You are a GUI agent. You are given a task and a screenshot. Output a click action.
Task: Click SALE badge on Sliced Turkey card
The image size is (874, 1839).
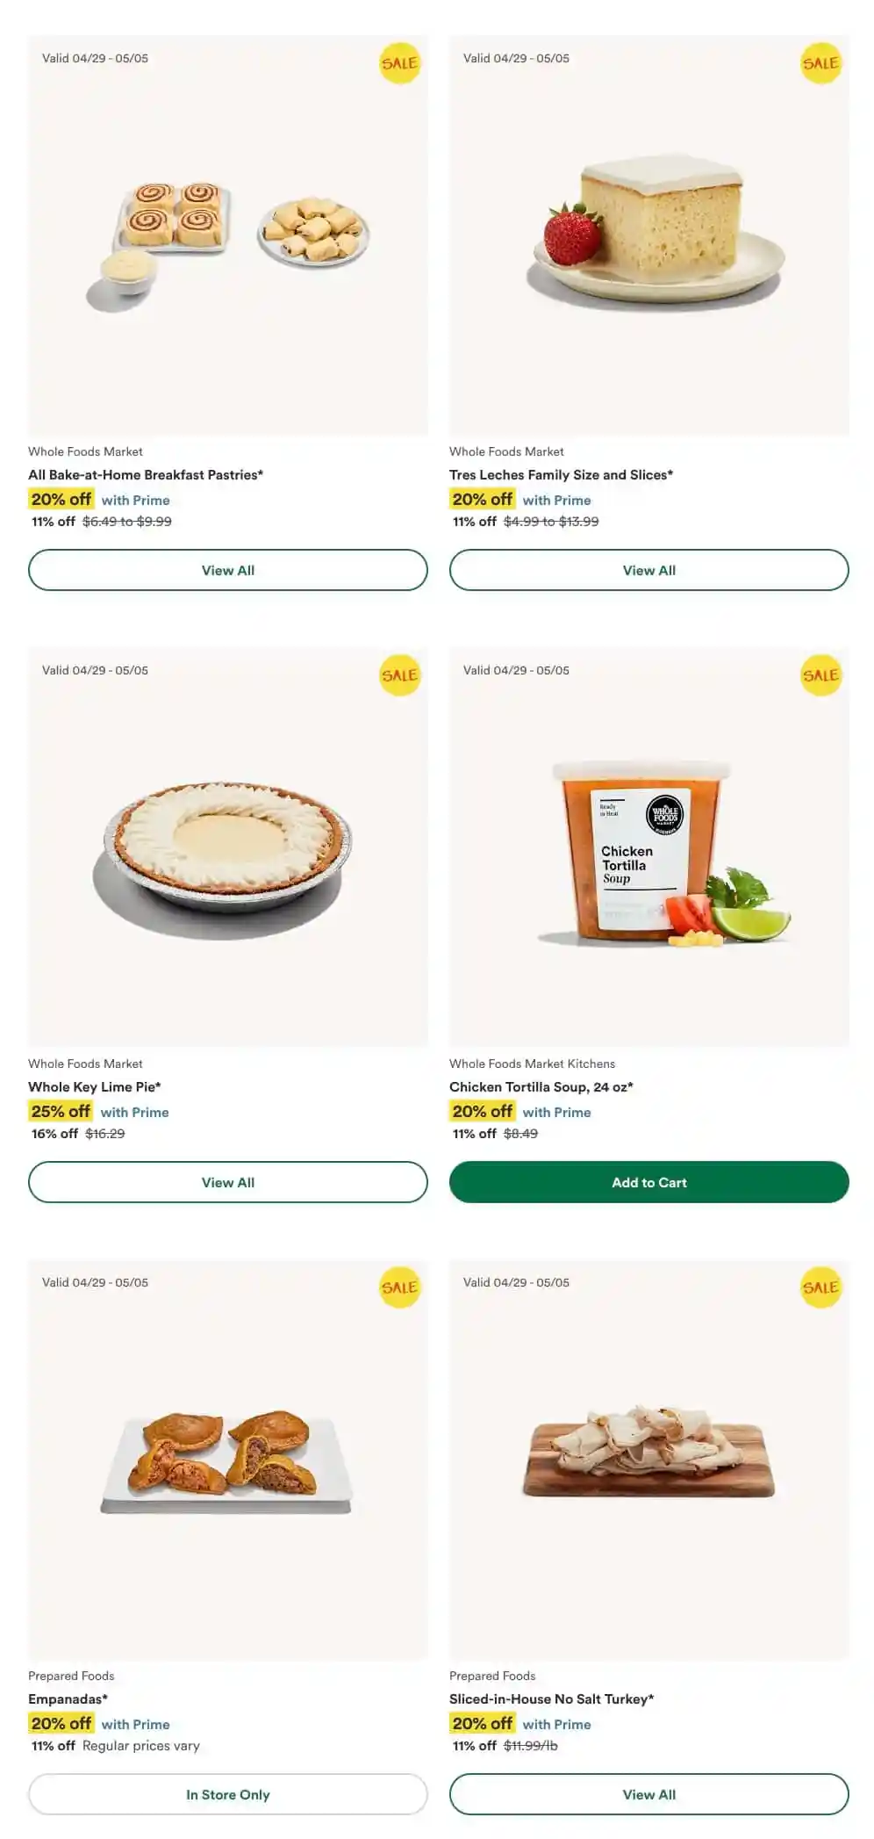(x=820, y=1287)
